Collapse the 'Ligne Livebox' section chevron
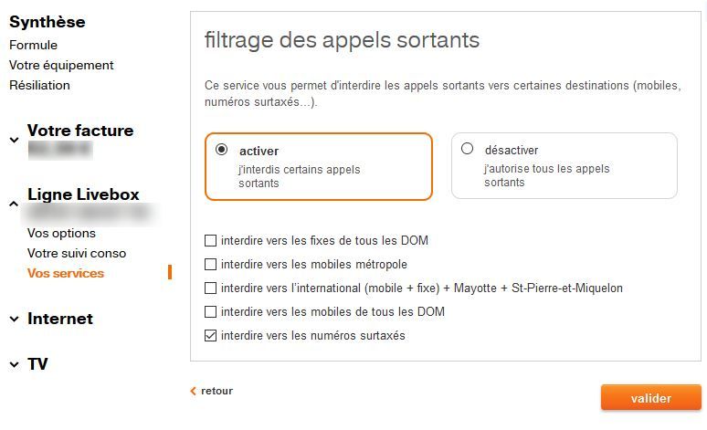 point(14,204)
